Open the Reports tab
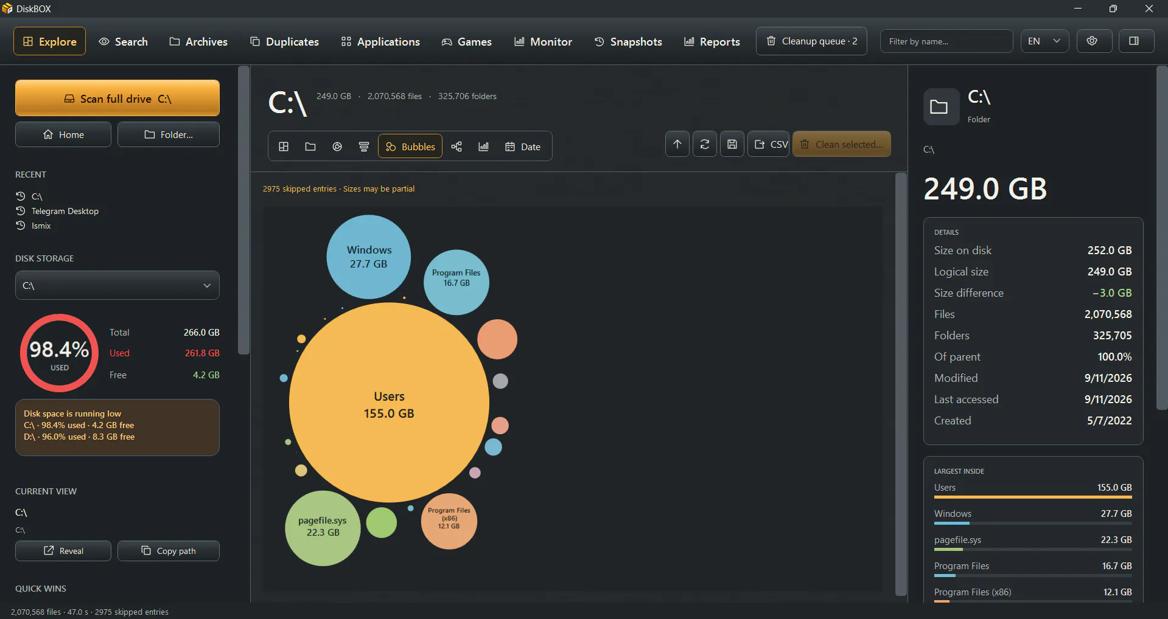The height and width of the screenshot is (619, 1168). click(x=712, y=41)
